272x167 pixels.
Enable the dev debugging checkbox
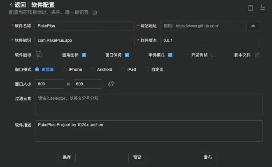pyautogui.click(x=213, y=55)
